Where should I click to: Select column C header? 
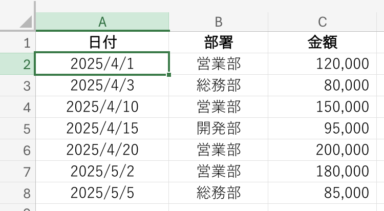point(322,22)
